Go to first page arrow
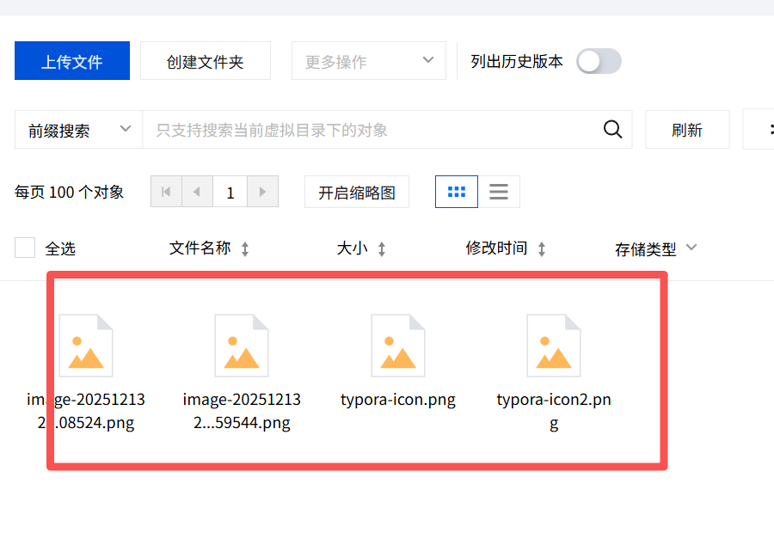 click(x=166, y=192)
